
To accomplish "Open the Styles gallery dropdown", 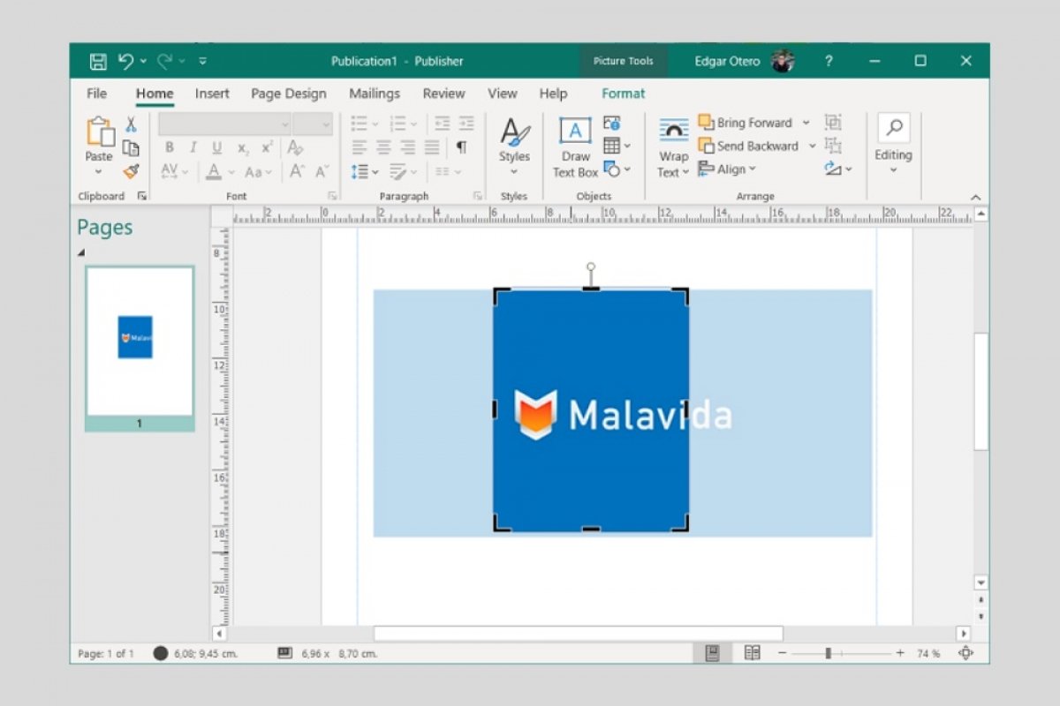I will (x=514, y=172).
